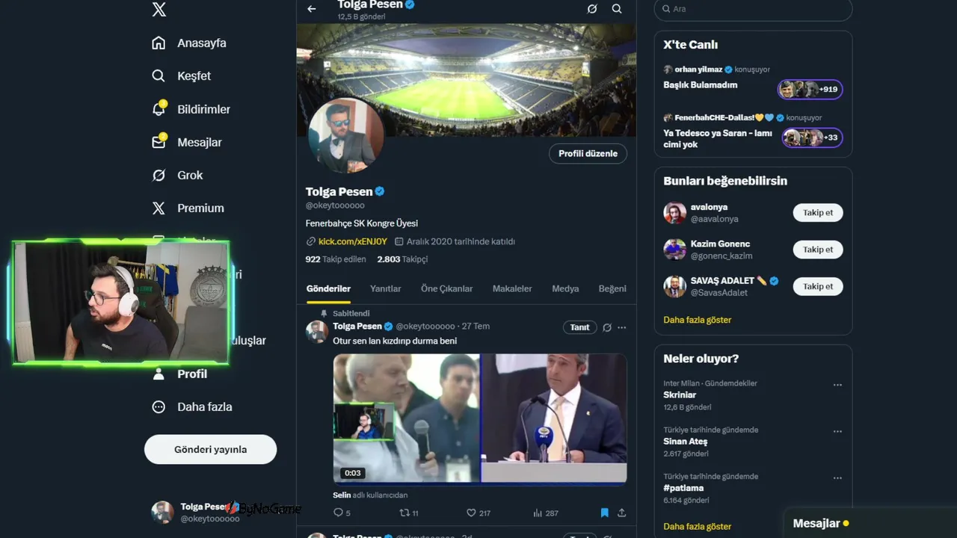Image resolution: width=957 pixels, height=538 pixels.
Task: Click the reply icon under pinned post
Action: 338,513
